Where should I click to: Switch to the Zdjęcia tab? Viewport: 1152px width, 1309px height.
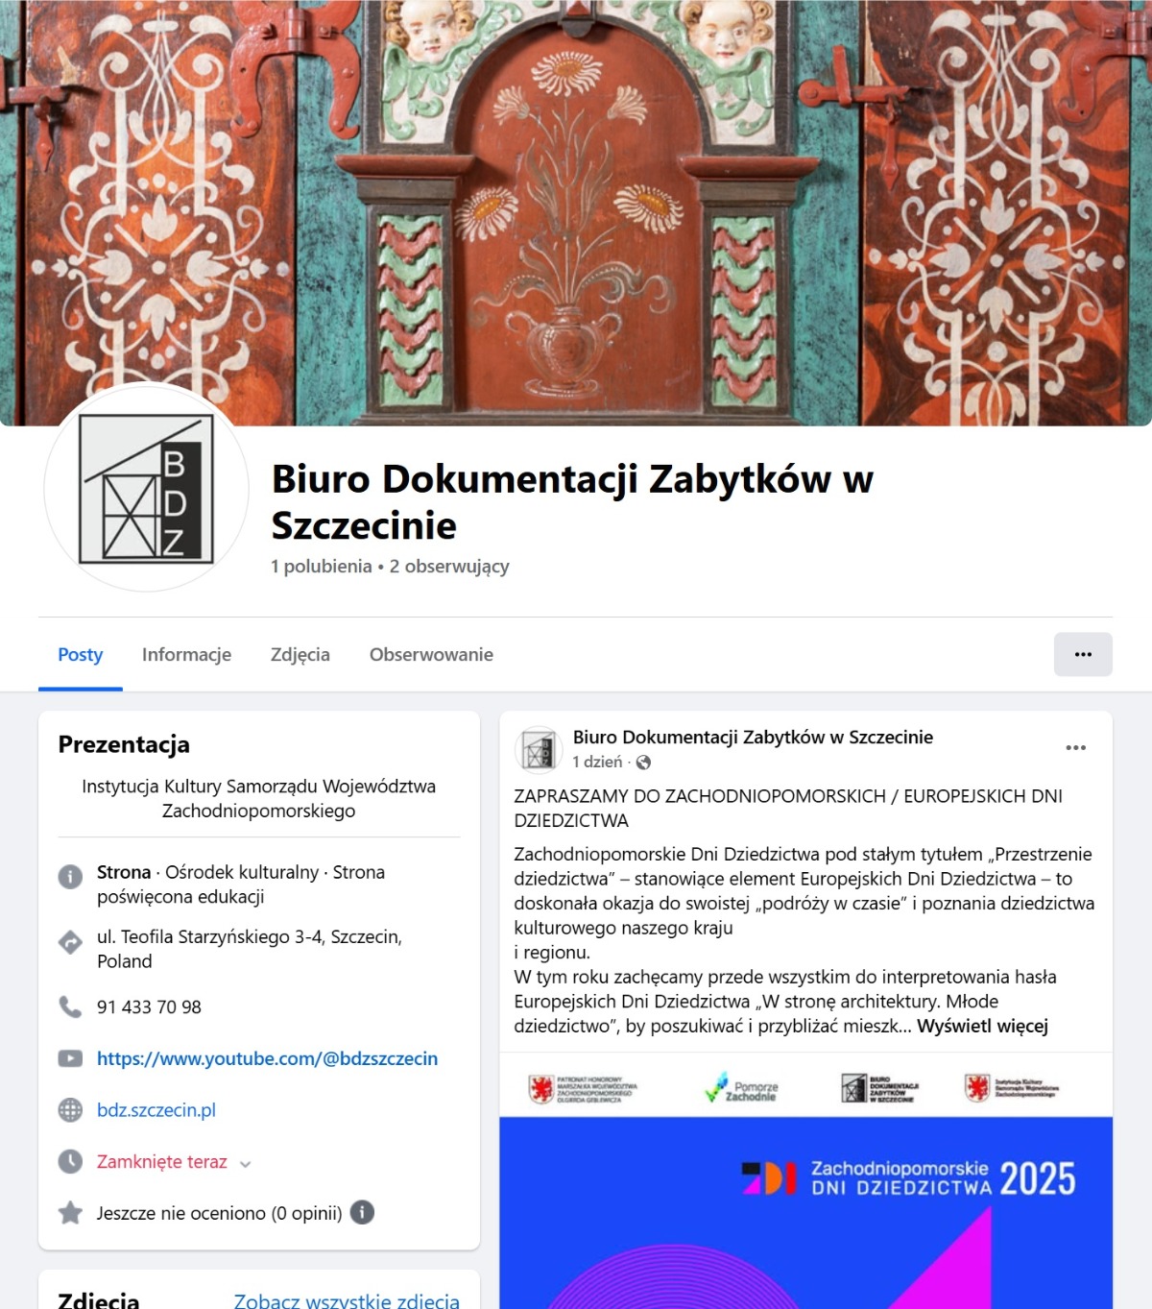coord(300,654)
